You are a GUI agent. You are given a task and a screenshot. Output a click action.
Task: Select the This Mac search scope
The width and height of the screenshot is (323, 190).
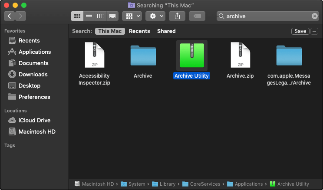click(110, 31)
